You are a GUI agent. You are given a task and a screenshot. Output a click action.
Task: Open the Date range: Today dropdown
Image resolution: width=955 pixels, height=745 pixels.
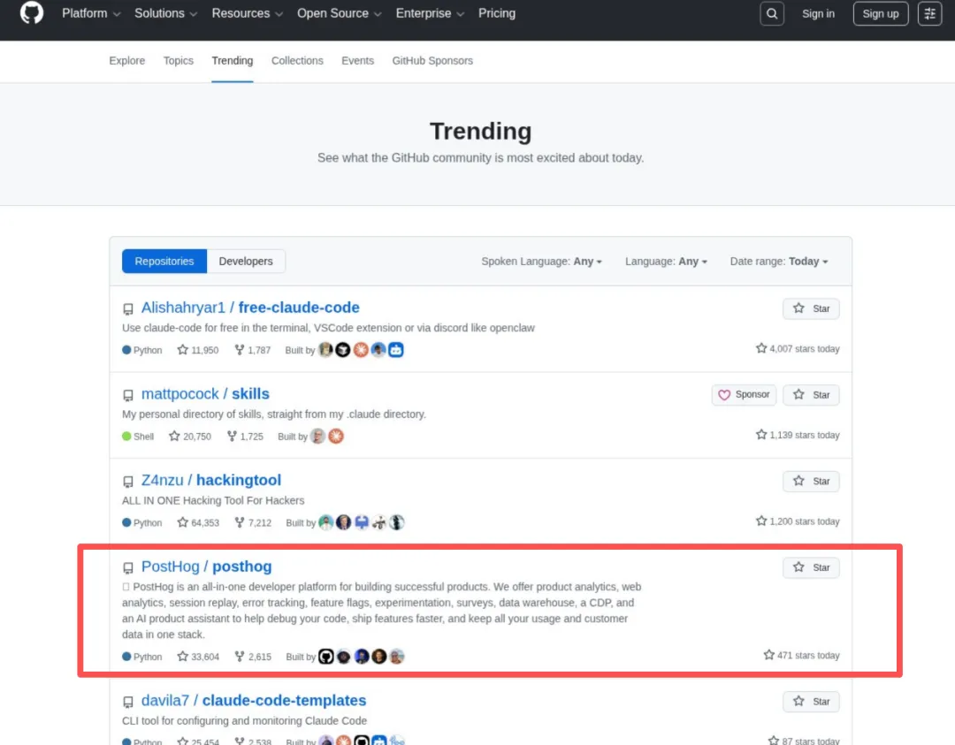point(779,261)
